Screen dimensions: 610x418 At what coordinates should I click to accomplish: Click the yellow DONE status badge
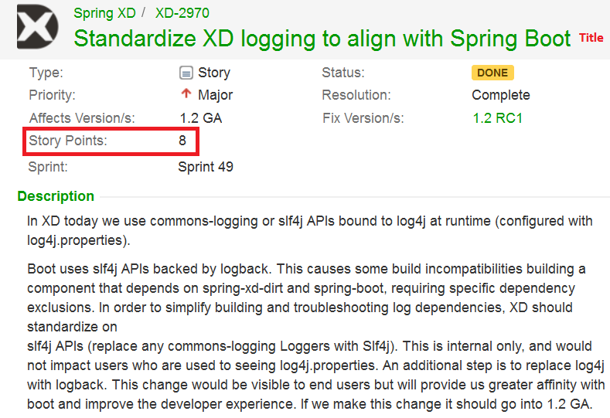tap(492, 73)
